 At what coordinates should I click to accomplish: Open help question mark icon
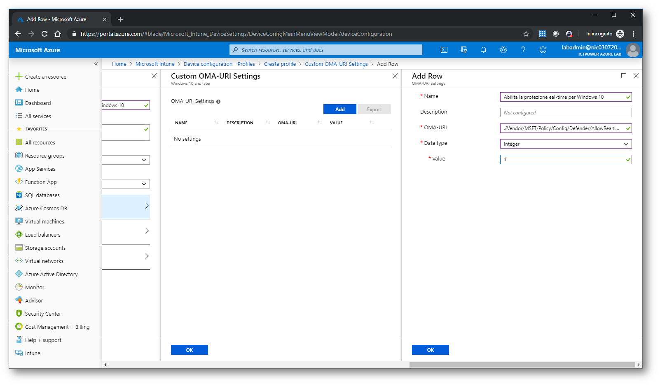[x=523, y=50]
